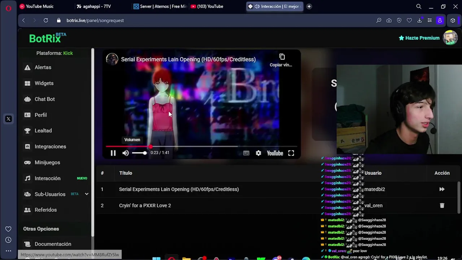
Task: Reload the current page
Action: coord(46,21)
